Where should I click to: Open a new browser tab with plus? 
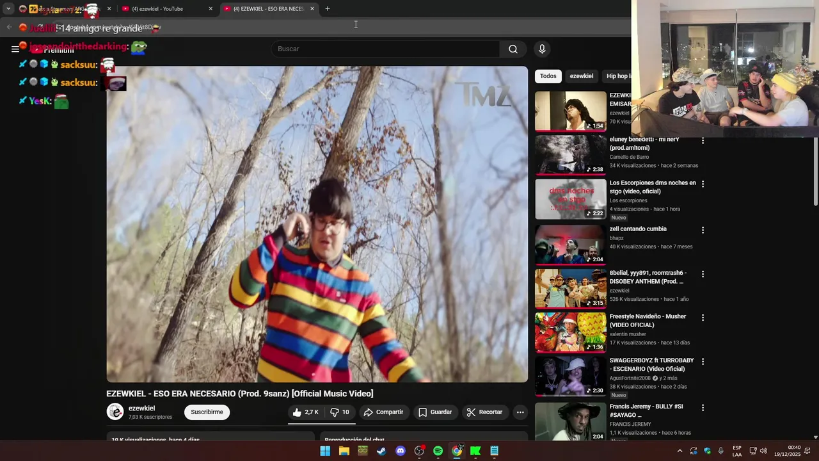pos(328,9)
